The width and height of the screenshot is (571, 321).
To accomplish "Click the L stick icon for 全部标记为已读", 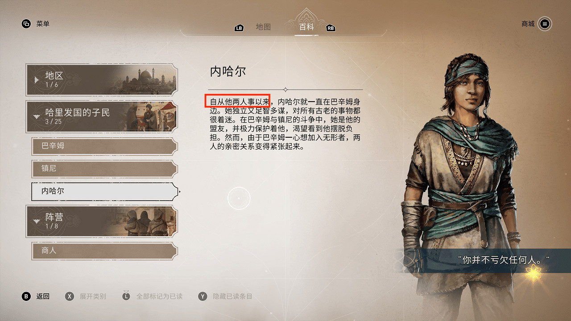I will [126, 295].
